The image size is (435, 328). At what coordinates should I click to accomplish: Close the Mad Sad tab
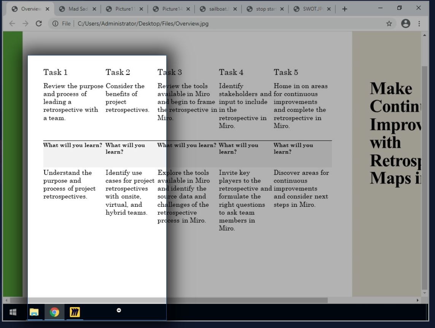click(x=94, y=9)
